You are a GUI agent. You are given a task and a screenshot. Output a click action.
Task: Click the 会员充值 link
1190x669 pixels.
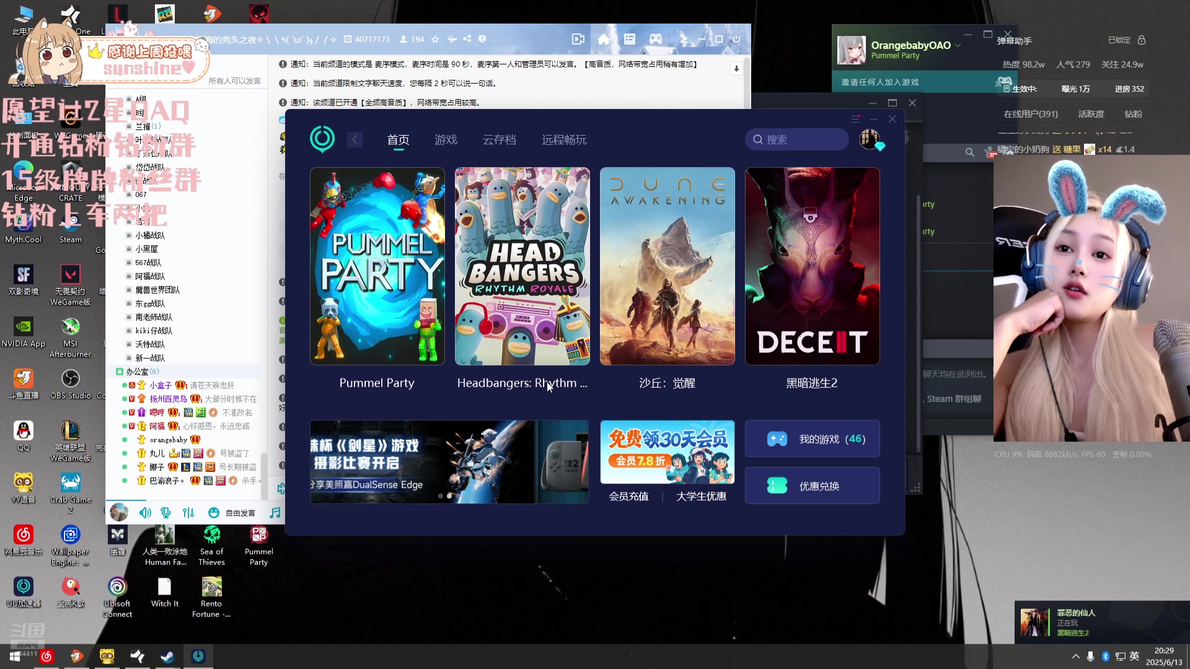pos(628,496)
